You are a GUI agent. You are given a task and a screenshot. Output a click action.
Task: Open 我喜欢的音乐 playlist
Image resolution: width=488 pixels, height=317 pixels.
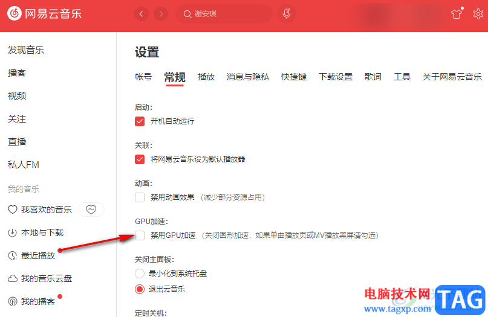tap(47, 210)
